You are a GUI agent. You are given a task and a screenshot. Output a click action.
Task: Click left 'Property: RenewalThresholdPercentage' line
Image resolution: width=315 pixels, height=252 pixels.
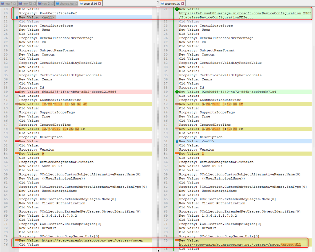[56, 38]
